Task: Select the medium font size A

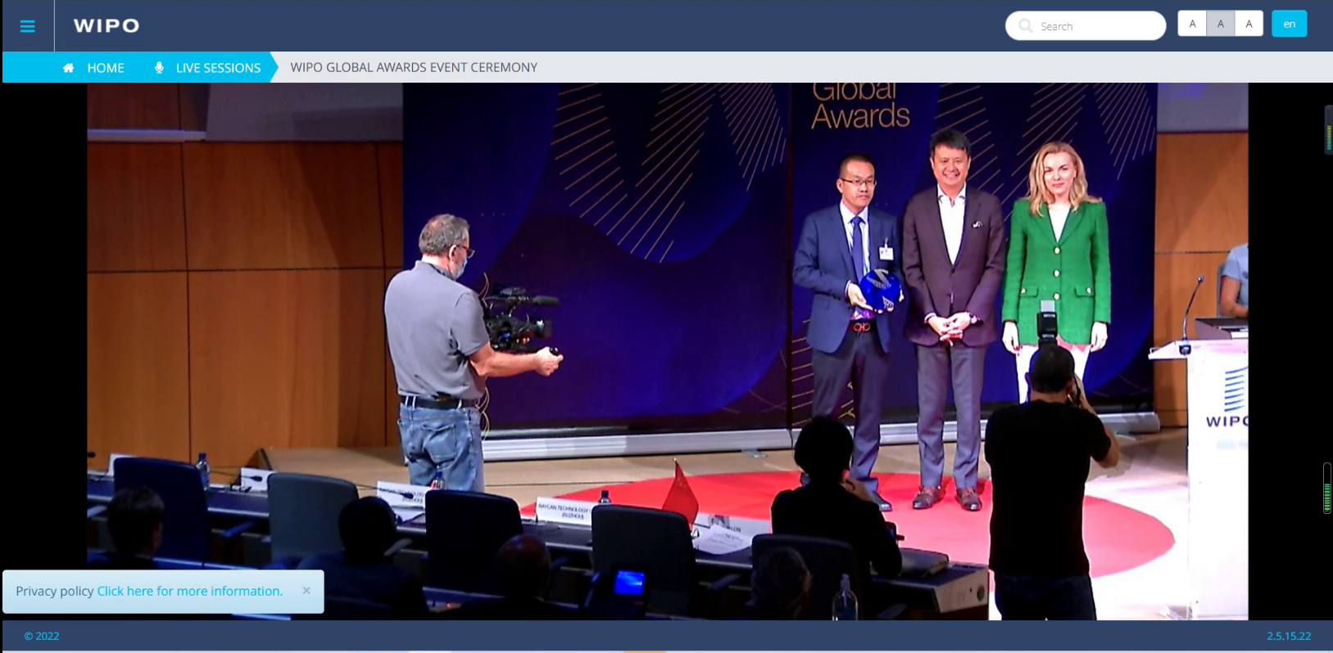Action: tap(1220, 24)
